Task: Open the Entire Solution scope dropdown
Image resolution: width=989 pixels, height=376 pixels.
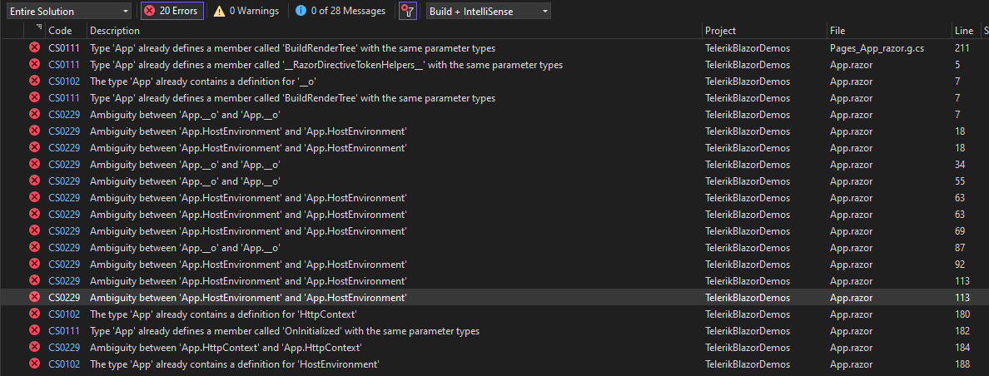Action: 68,11
